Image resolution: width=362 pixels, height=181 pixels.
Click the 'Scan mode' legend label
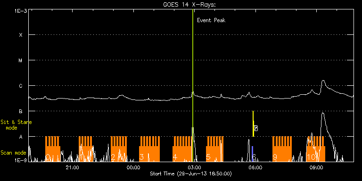pyautogui.click(x=13, y=153)
